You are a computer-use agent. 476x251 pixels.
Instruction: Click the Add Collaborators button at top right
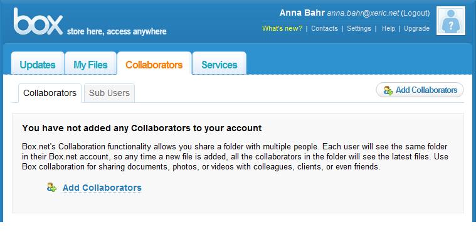tap(420, 90)
